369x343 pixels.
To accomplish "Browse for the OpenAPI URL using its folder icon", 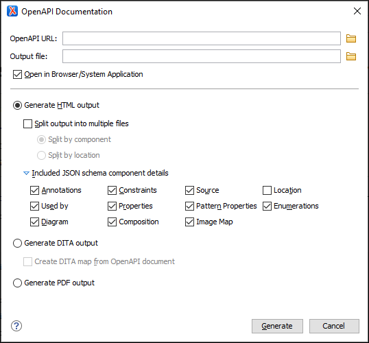I will click(351, 38).
